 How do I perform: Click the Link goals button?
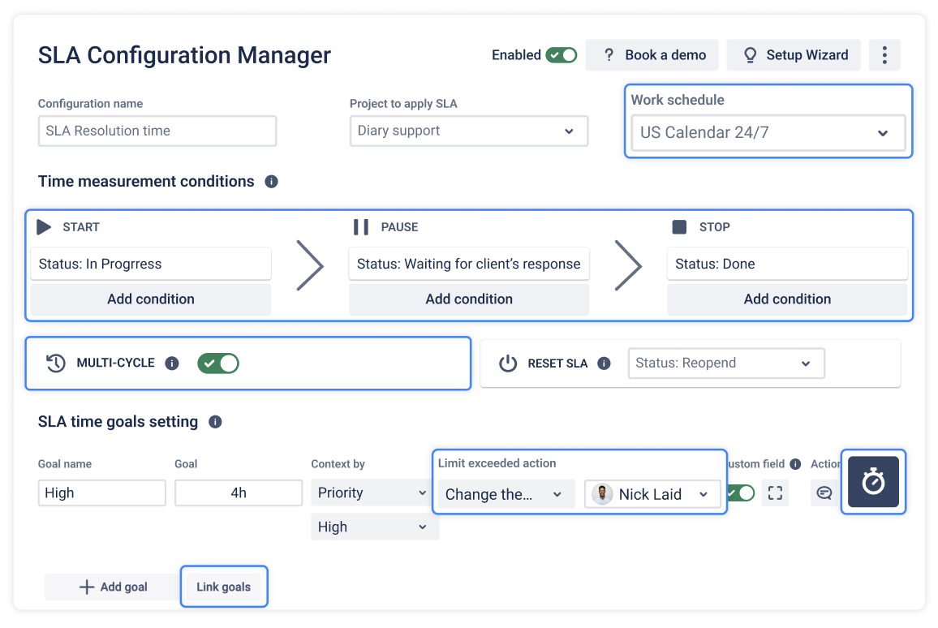(224, 587)
